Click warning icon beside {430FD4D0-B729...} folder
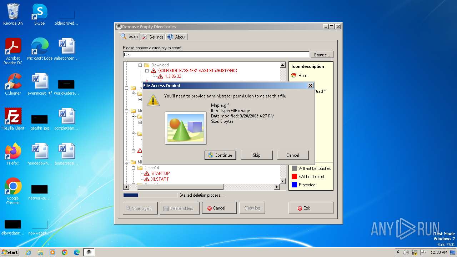 point(154,71)
